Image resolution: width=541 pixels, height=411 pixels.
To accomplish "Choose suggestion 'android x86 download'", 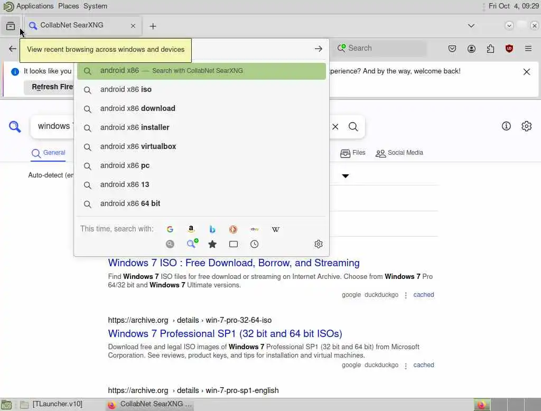I will [201, 109].
